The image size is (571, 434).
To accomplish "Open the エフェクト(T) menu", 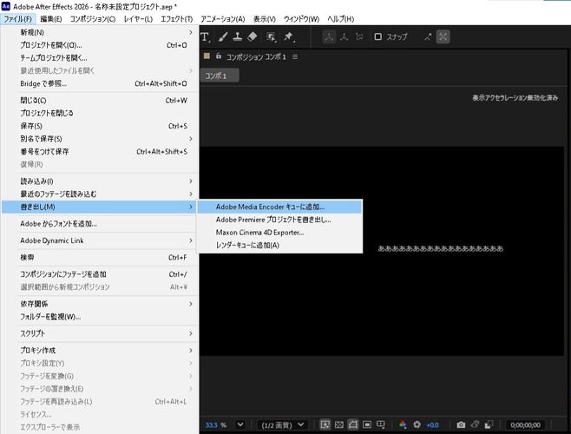I will [177, 19].
